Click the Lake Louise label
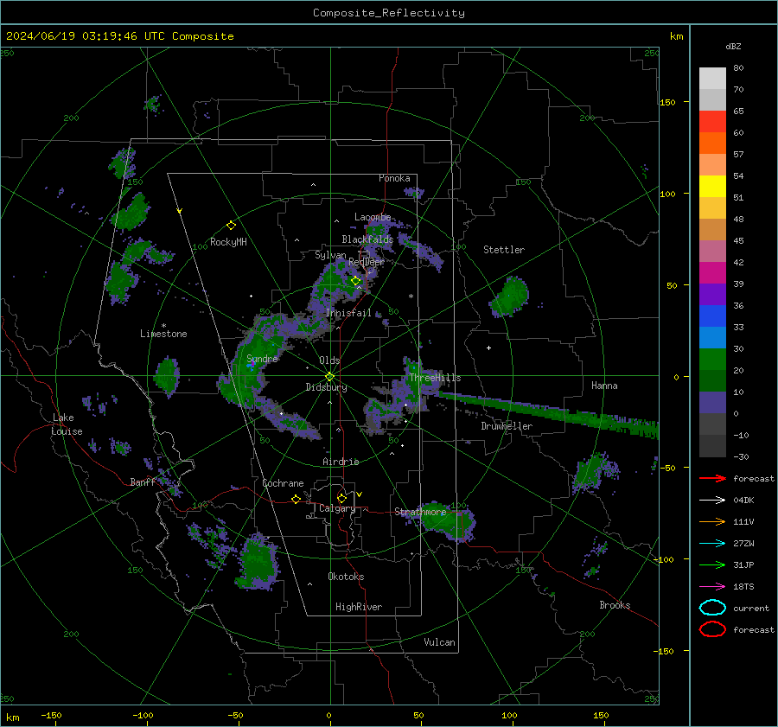 coord(67,424)
